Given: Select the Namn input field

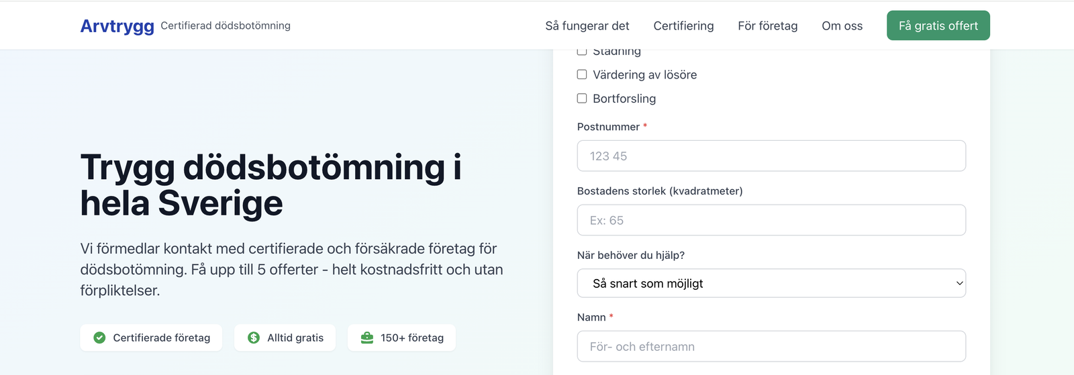Looking at the screenshot, I should tap(771, 346).
